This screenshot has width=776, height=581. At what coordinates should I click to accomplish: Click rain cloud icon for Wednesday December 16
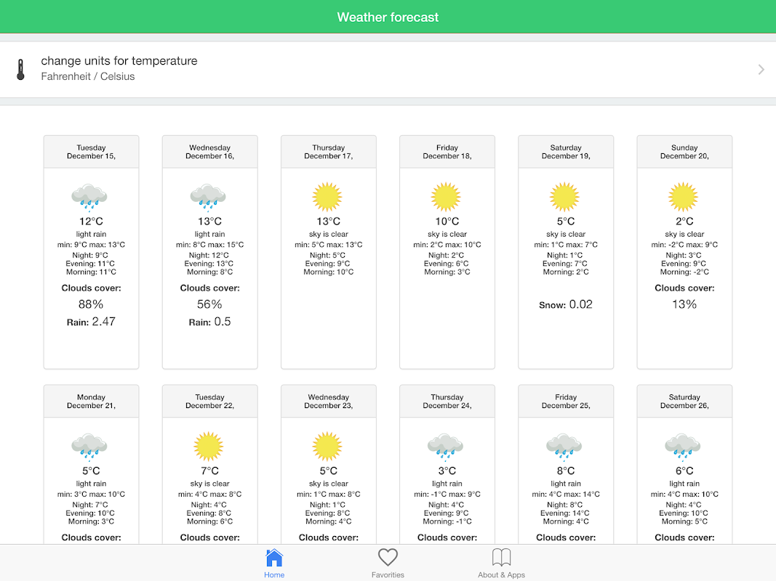[x=208, y=198]
